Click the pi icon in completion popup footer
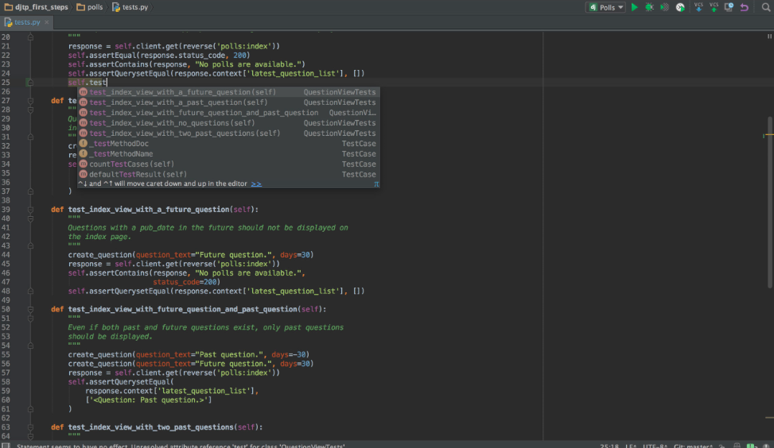The height and width of the screenshot is (448, 774). [376, 183]
